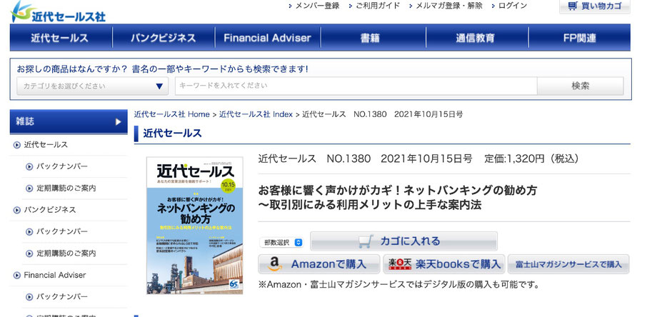Click the price text 定価:1,320円（税込）
The image size is (657, 317).
pos(532,159)
